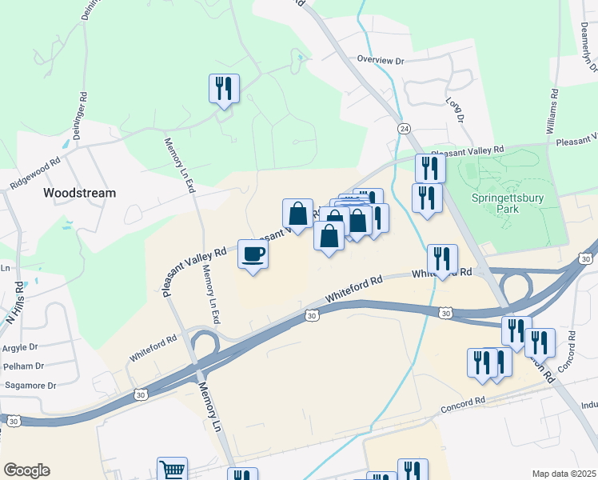598x480 pixels.
Task: Open the shopping cart grocery marker
Action: 173,469
